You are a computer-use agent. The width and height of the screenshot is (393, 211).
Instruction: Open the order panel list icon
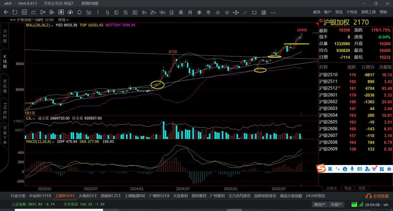tap(263, 12)
